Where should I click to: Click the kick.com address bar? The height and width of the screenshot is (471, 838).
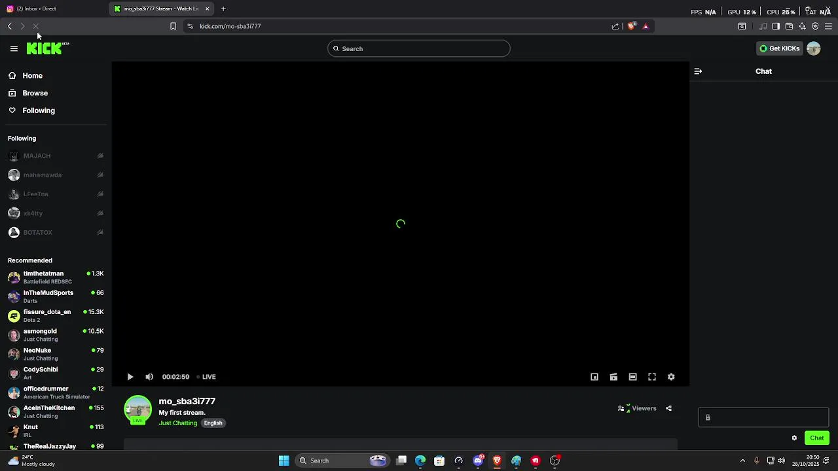399,26
